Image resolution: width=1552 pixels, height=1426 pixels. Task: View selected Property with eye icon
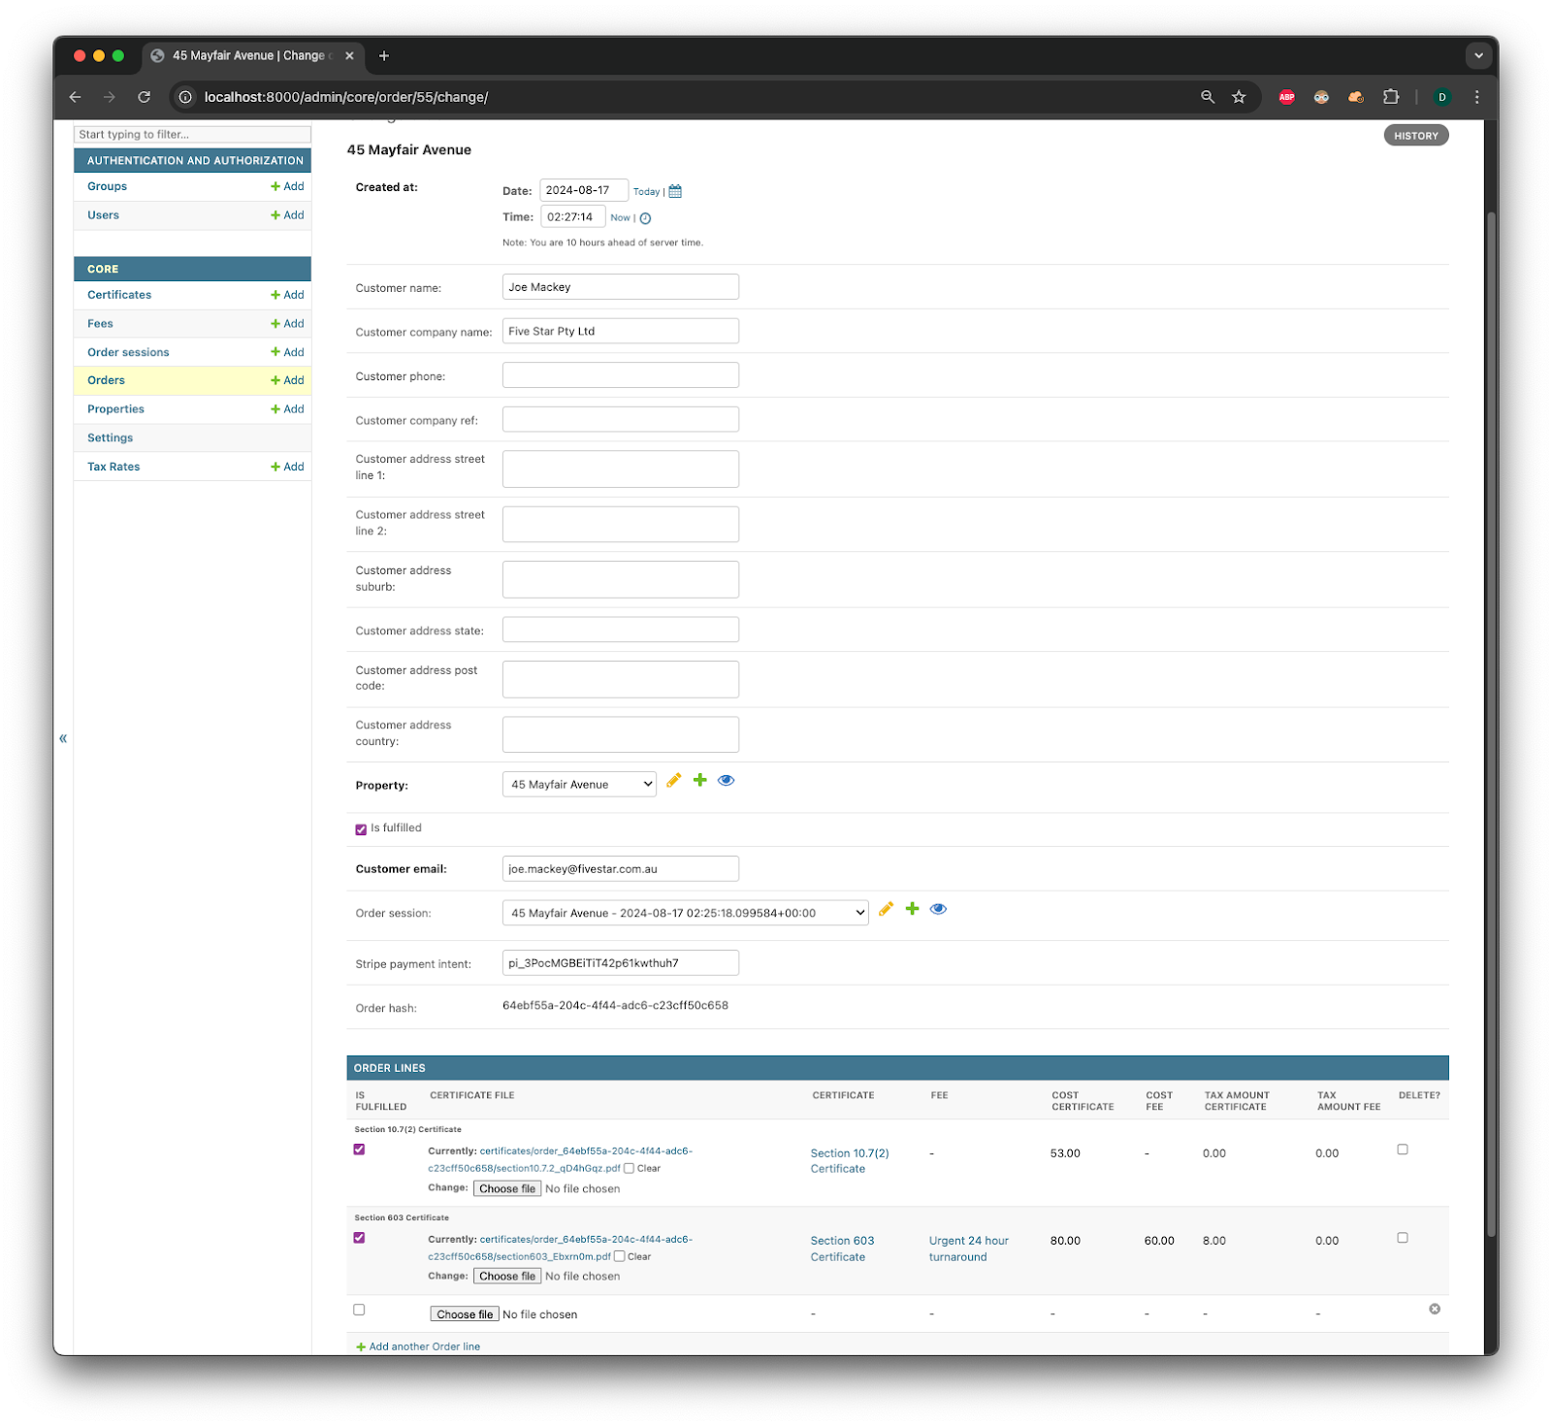point(726,780)
